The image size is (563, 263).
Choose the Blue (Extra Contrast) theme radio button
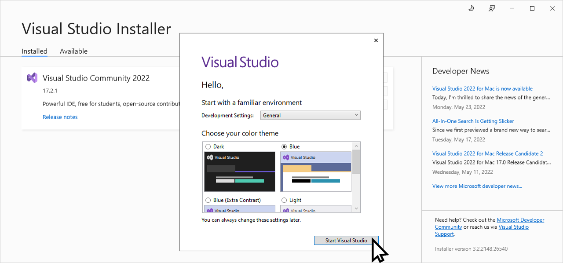[x=208, y=200]
